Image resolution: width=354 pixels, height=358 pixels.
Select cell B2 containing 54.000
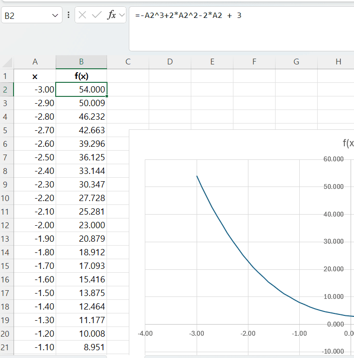pos(81,90)
